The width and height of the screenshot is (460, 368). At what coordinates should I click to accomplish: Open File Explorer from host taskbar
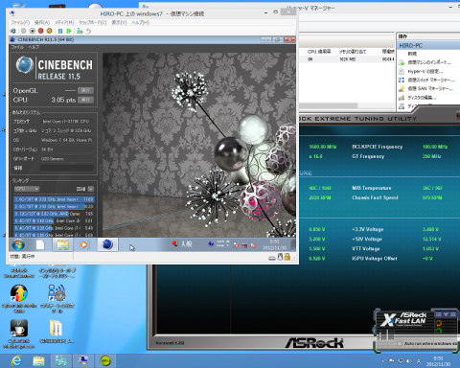coord(38,361)
